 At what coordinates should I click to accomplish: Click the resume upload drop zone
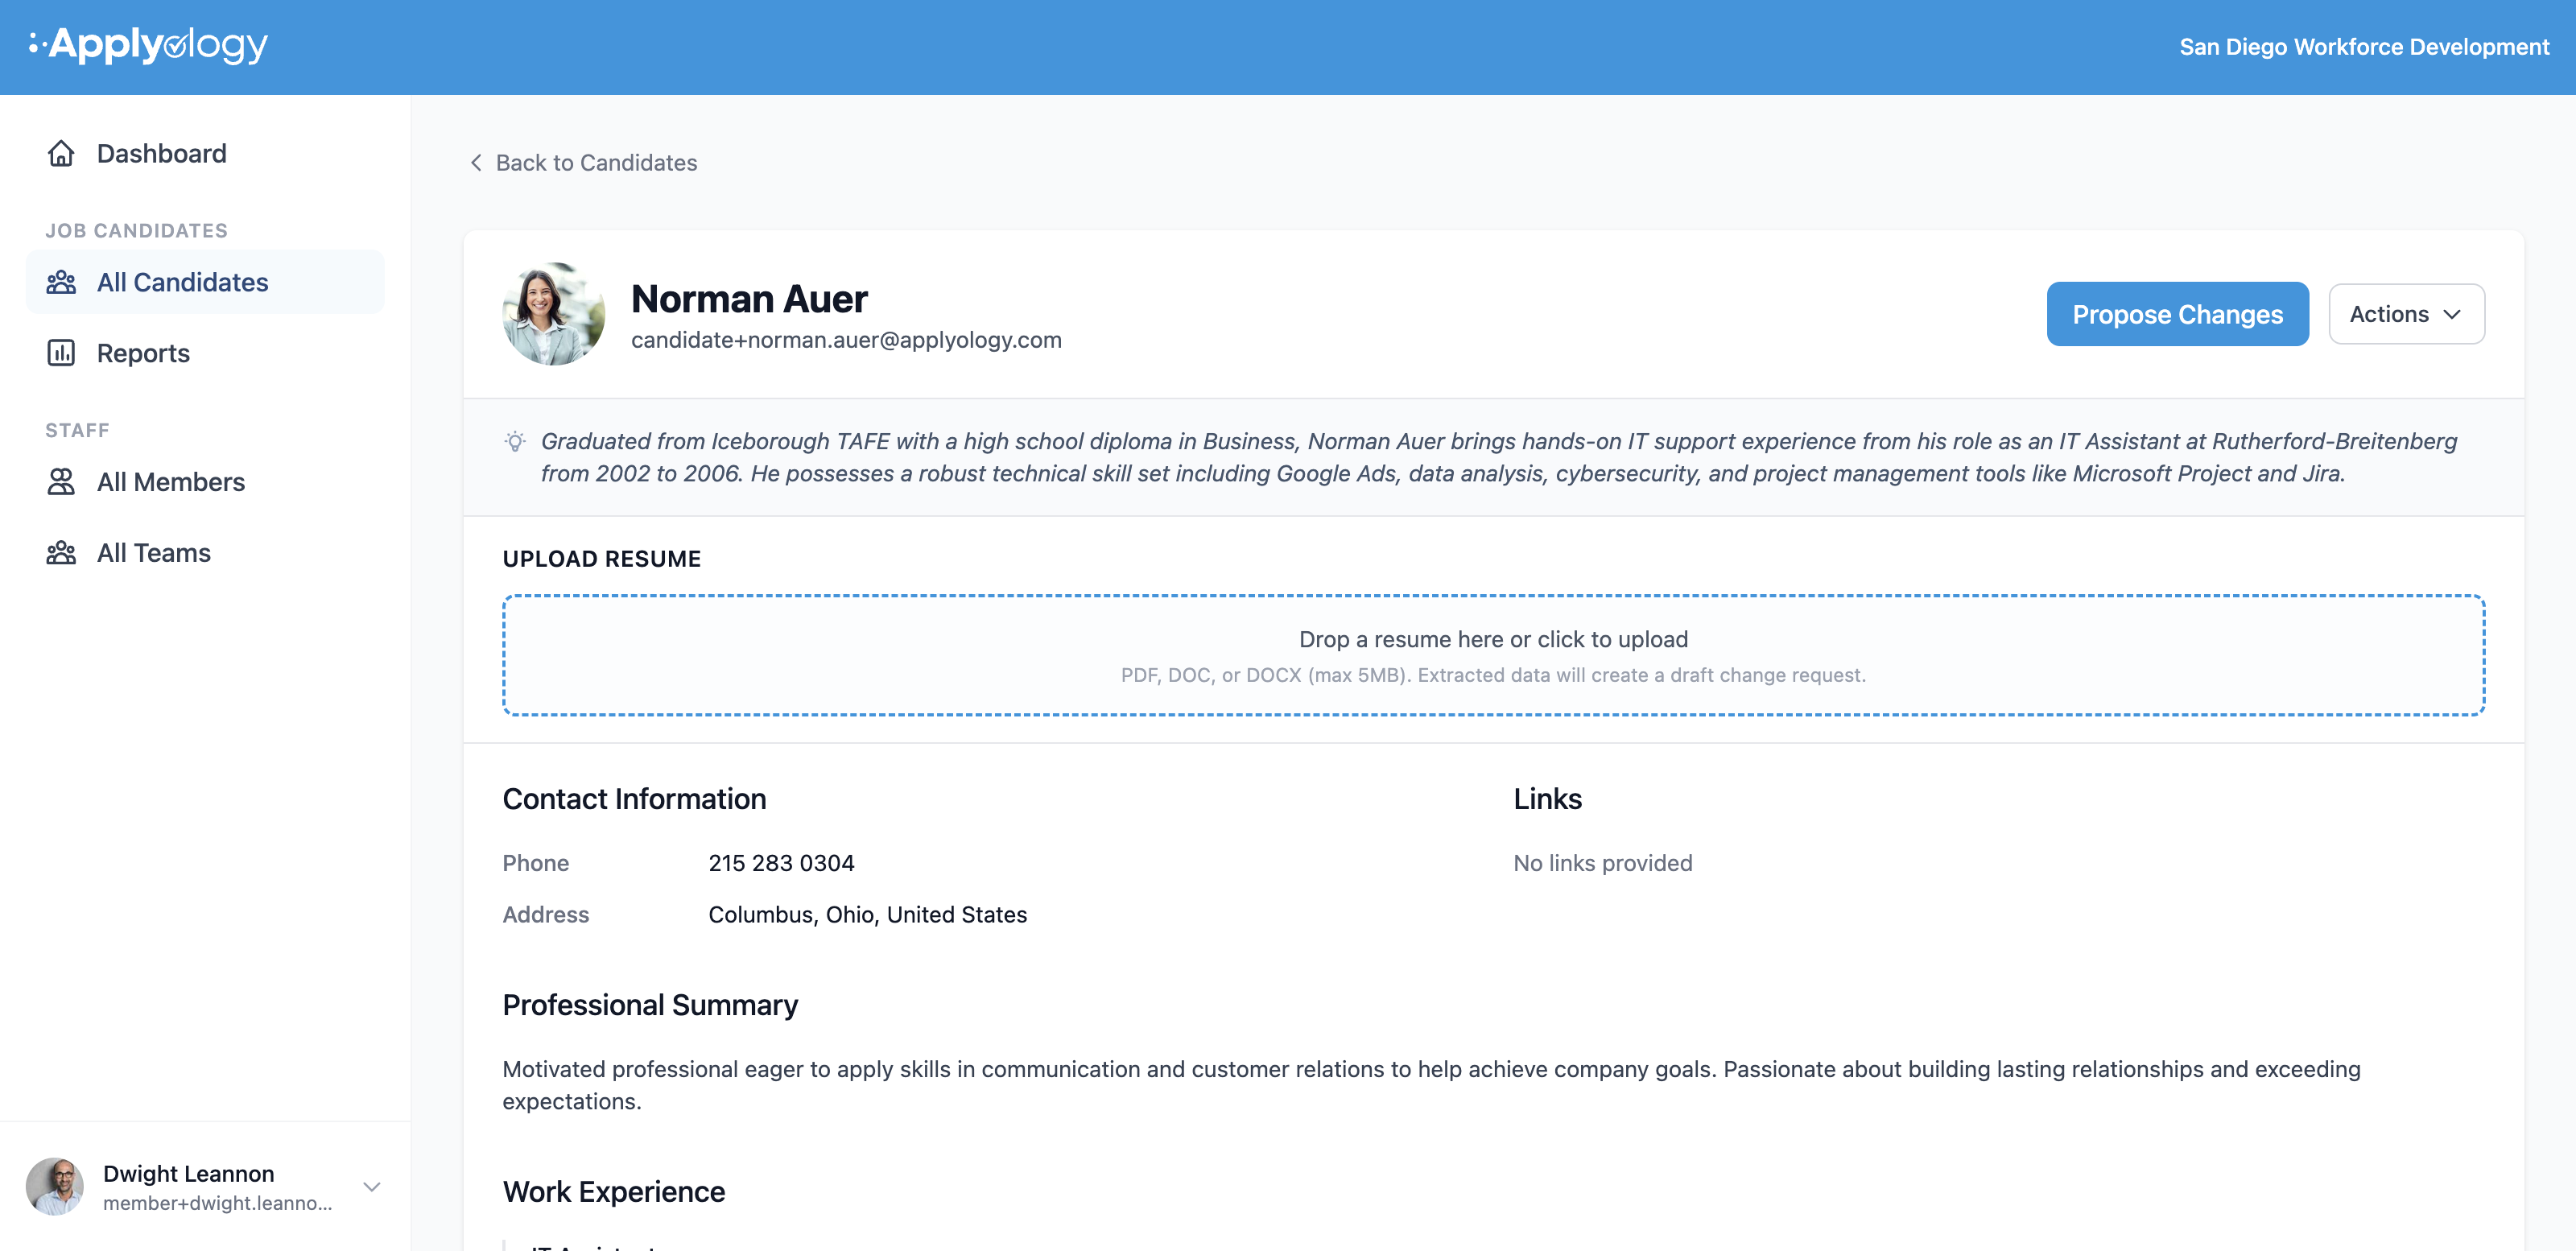click(1493, 655)
